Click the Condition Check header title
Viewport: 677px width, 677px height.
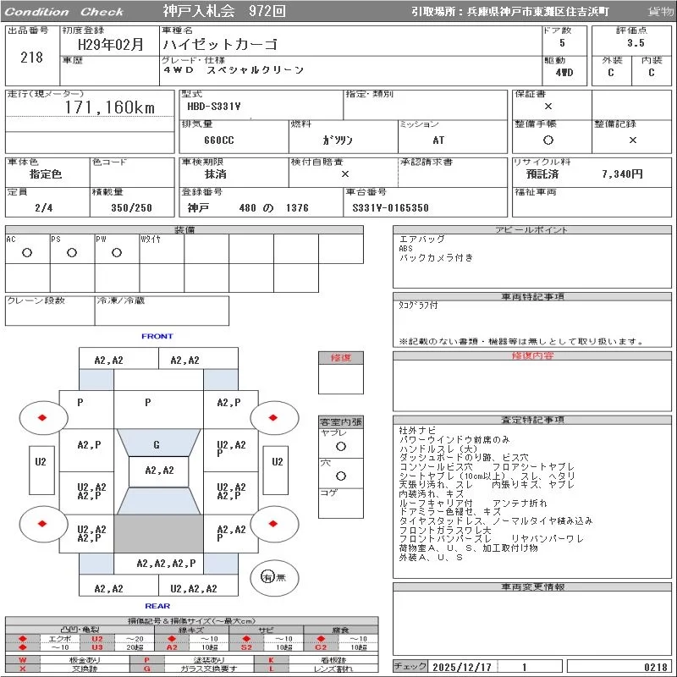(x=64, y=12)
